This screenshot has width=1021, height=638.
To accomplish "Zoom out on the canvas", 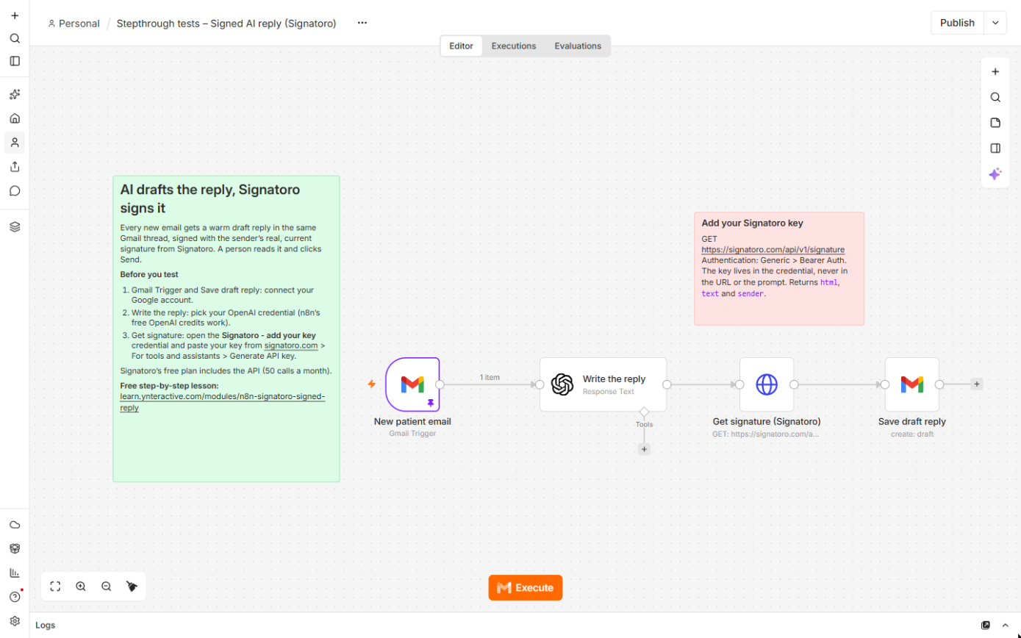I will point(107,587).
